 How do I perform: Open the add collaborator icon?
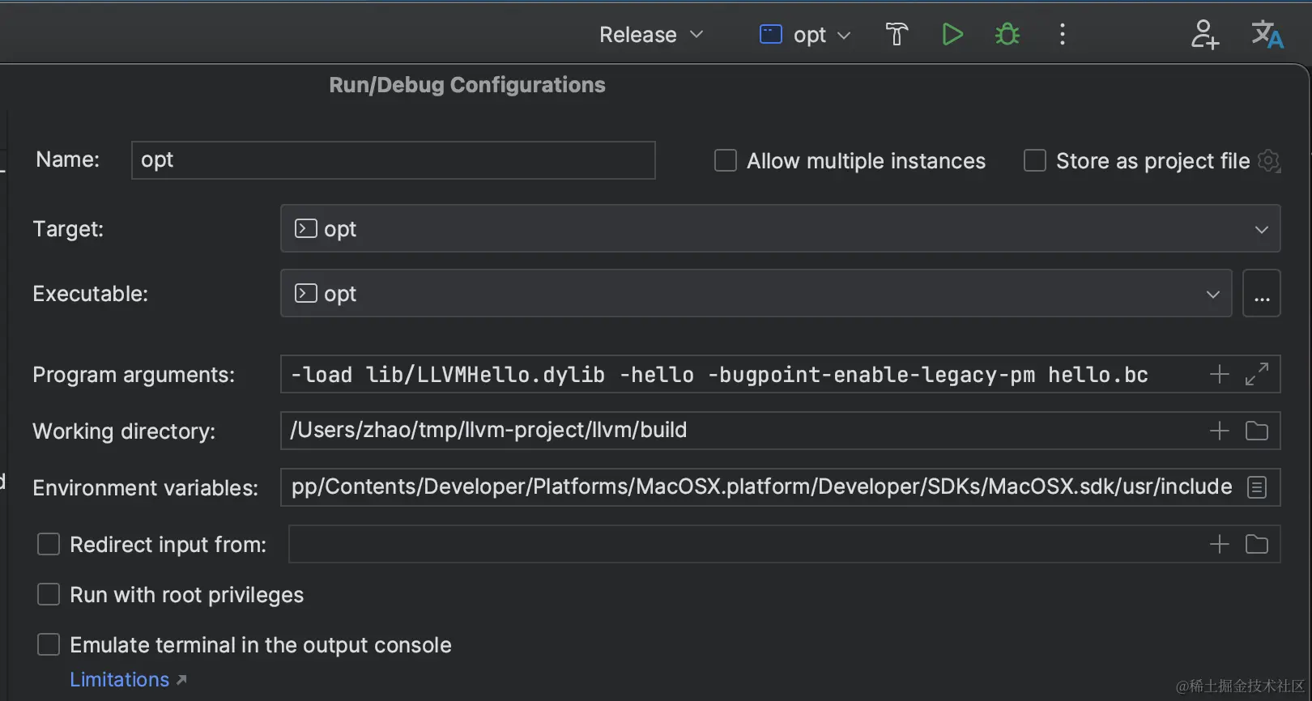point(1204,35)
